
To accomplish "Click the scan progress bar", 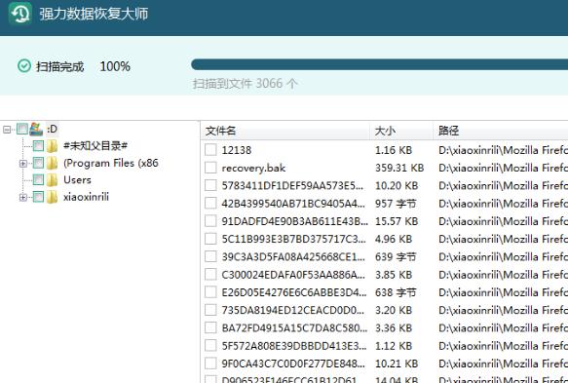I will [x=379, y=64].
